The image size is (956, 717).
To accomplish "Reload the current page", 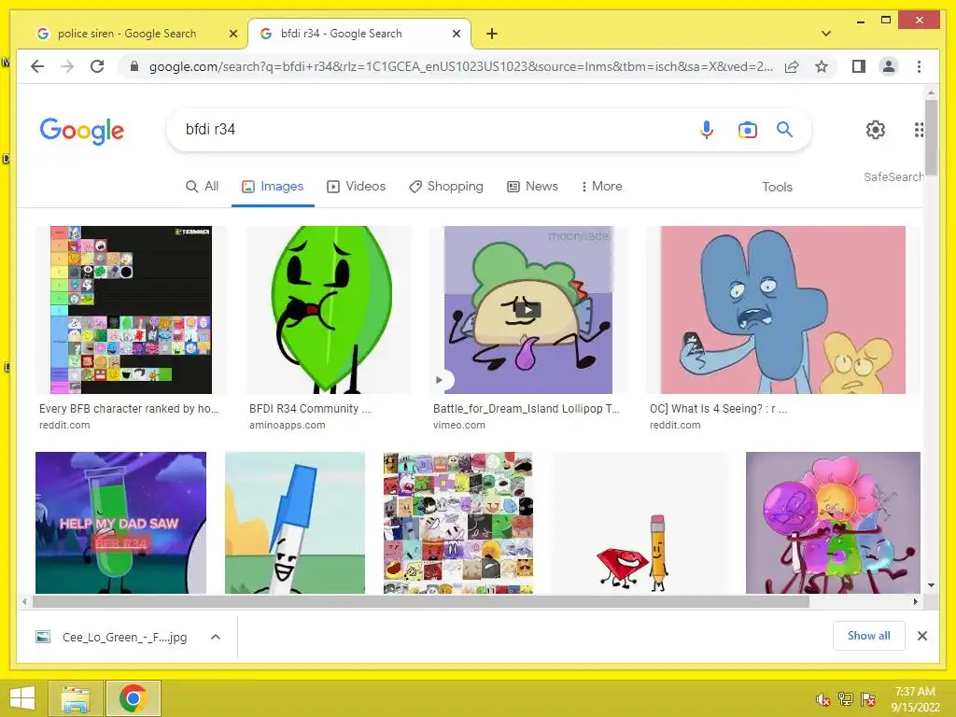I will [x=97, y=66].
